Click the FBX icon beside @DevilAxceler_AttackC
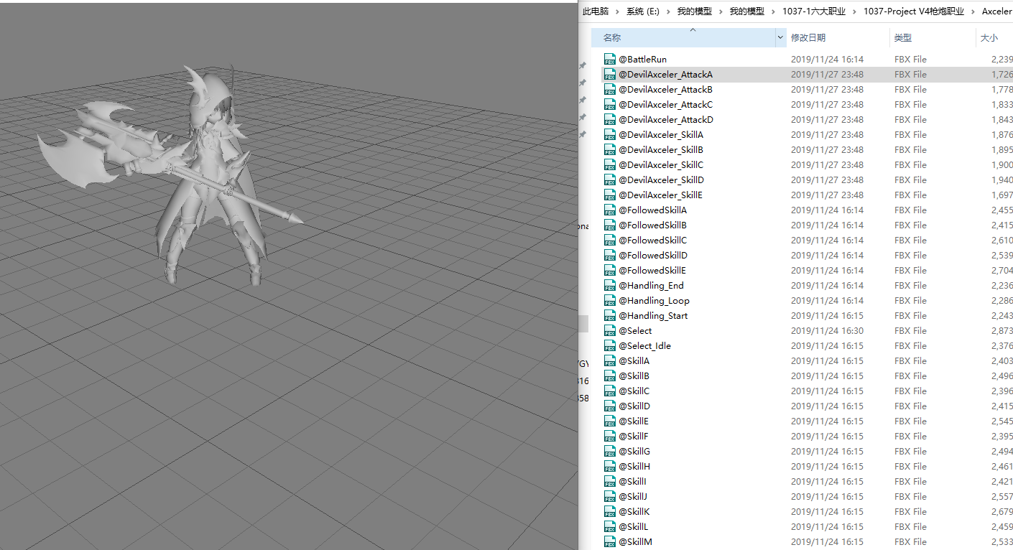1013x550 pixels. [x=610, y=104]
